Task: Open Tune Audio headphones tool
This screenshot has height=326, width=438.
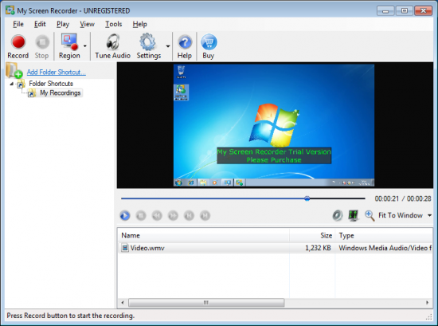Action: (x=112, y=46)
